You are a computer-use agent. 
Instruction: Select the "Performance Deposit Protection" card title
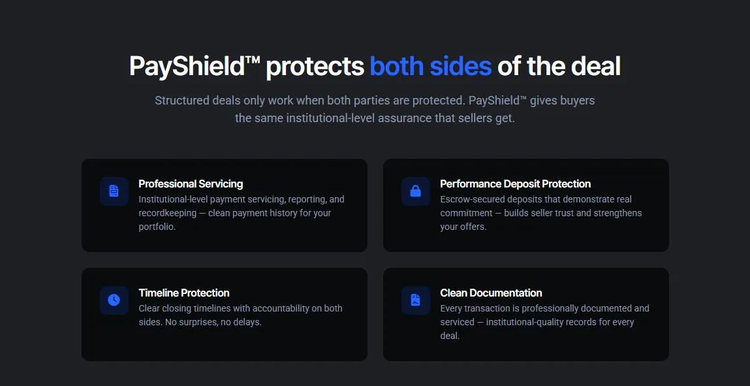pyautogui.click(x=515, y=184)
